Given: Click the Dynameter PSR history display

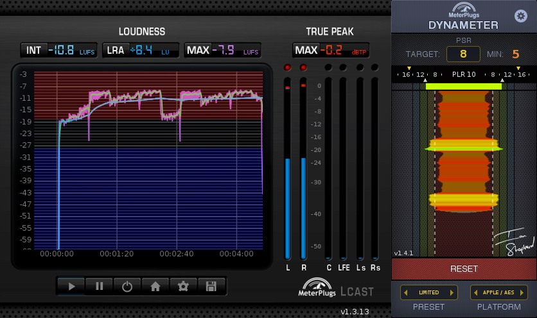Looking at the screenshot, I should click(464, 173).
